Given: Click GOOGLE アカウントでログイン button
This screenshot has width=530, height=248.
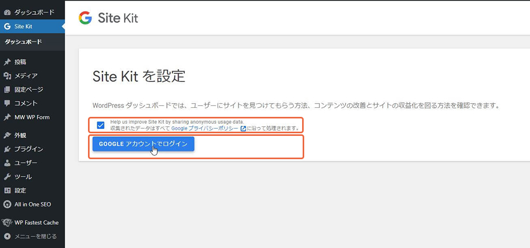Looking at the screenshot, I should pyautogui.click(x=143, y=144).
